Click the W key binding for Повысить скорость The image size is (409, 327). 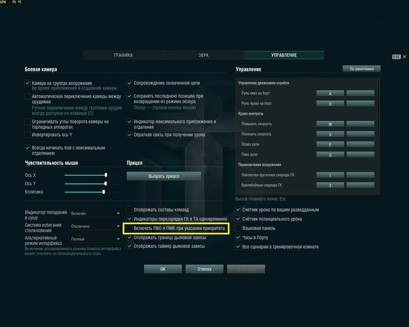click(x=330, y=124)
